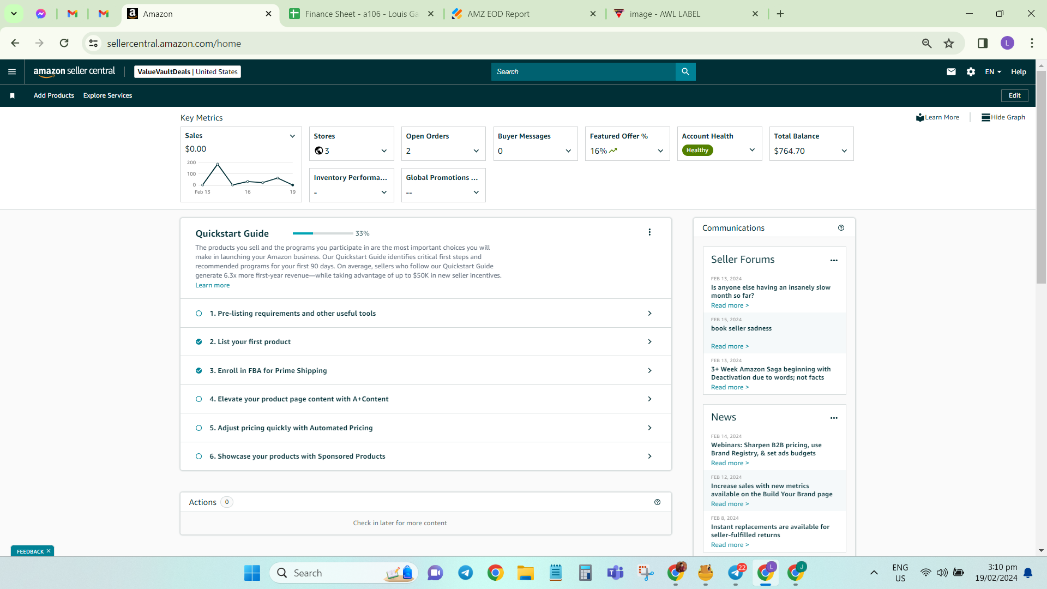
Task: Switch to AMZ EOD Report tab
Action: coord(523,14)
